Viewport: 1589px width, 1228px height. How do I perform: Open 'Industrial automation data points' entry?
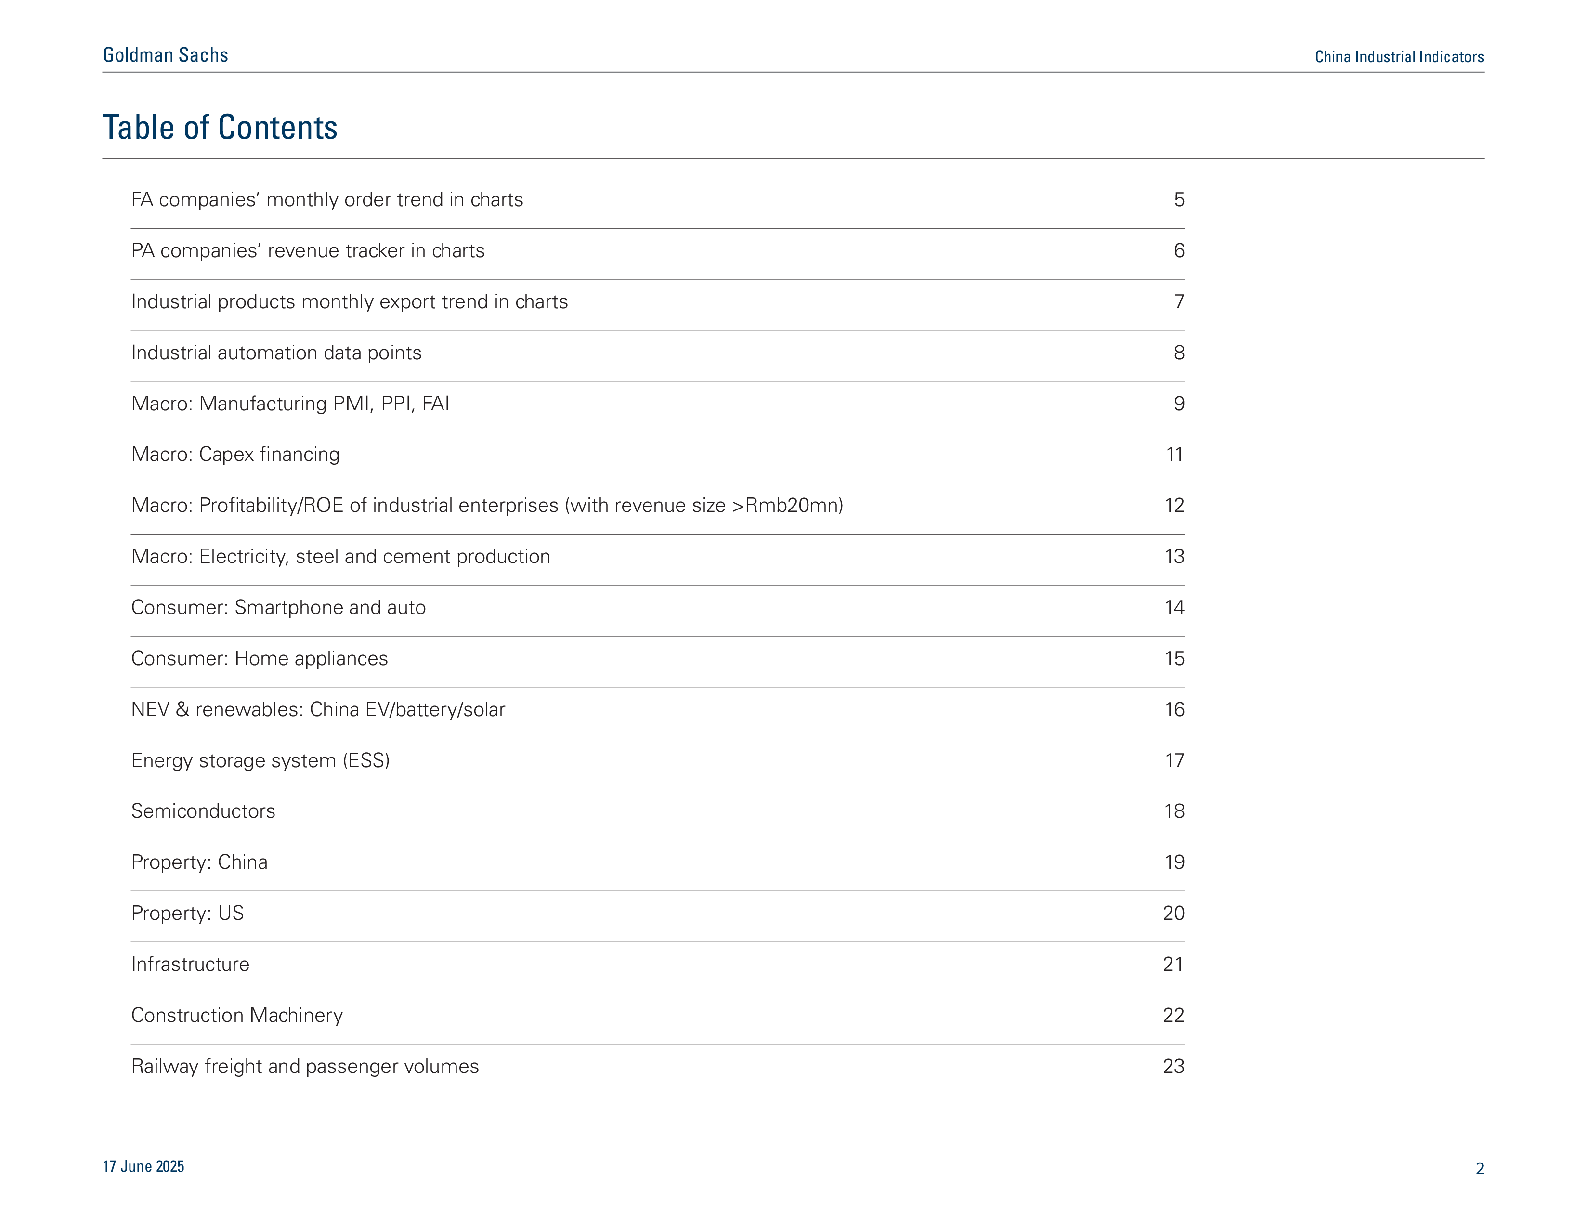[x=276, y=352]
